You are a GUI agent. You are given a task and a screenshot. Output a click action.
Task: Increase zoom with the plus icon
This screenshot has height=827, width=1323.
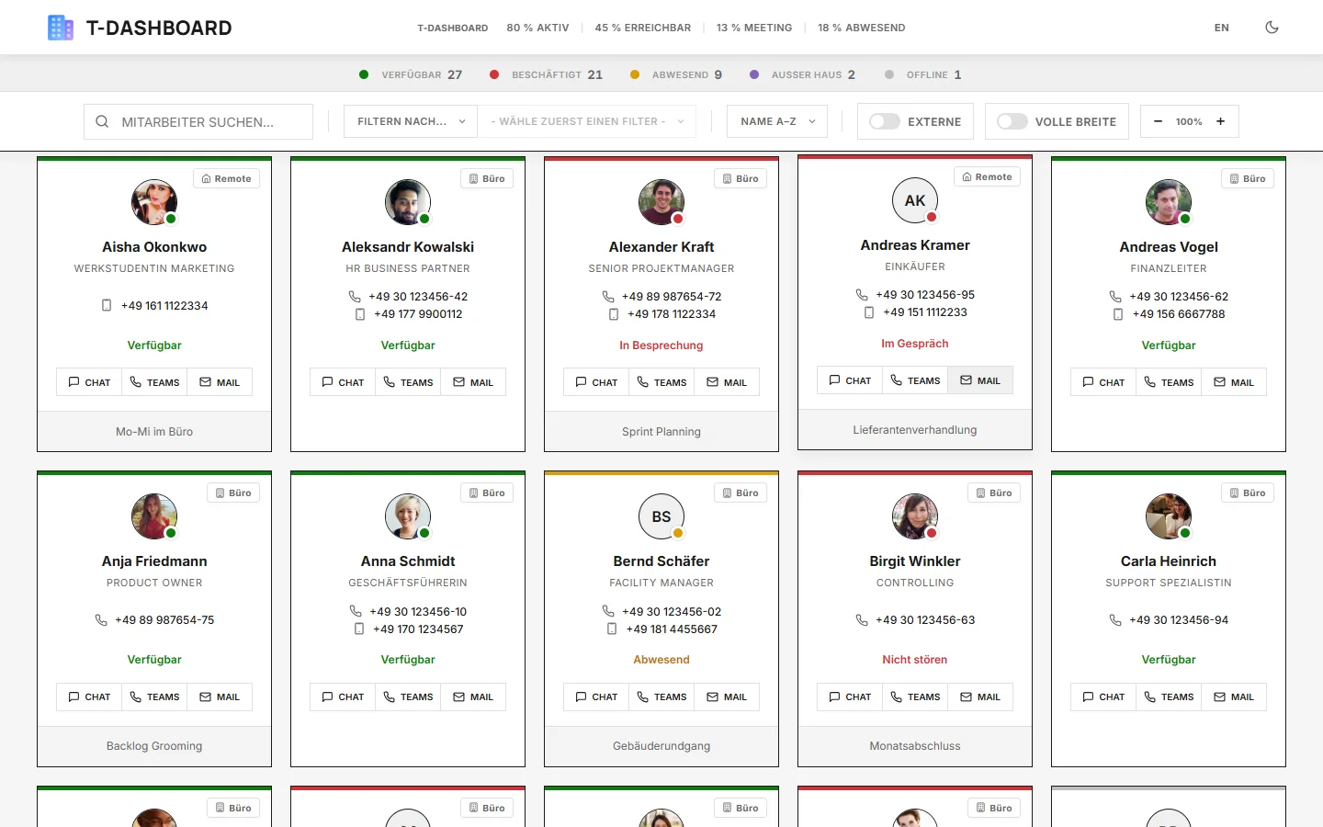click(x=1220, y=121)
